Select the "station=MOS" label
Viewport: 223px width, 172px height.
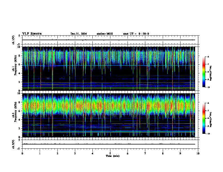click(105, 34)
